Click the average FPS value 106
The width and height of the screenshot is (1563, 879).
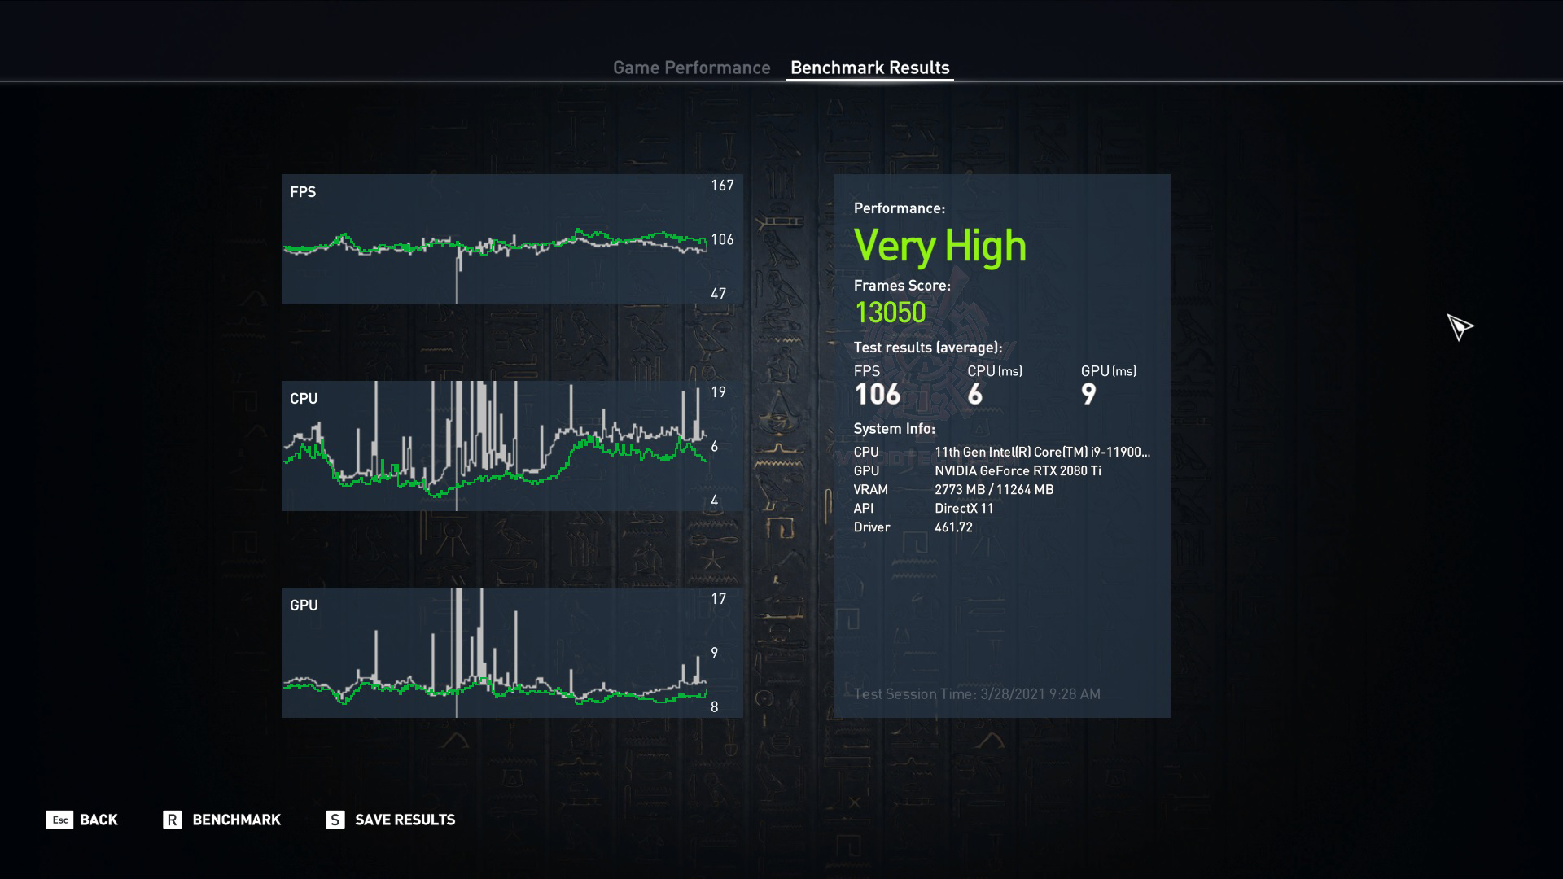pos(877,395)
